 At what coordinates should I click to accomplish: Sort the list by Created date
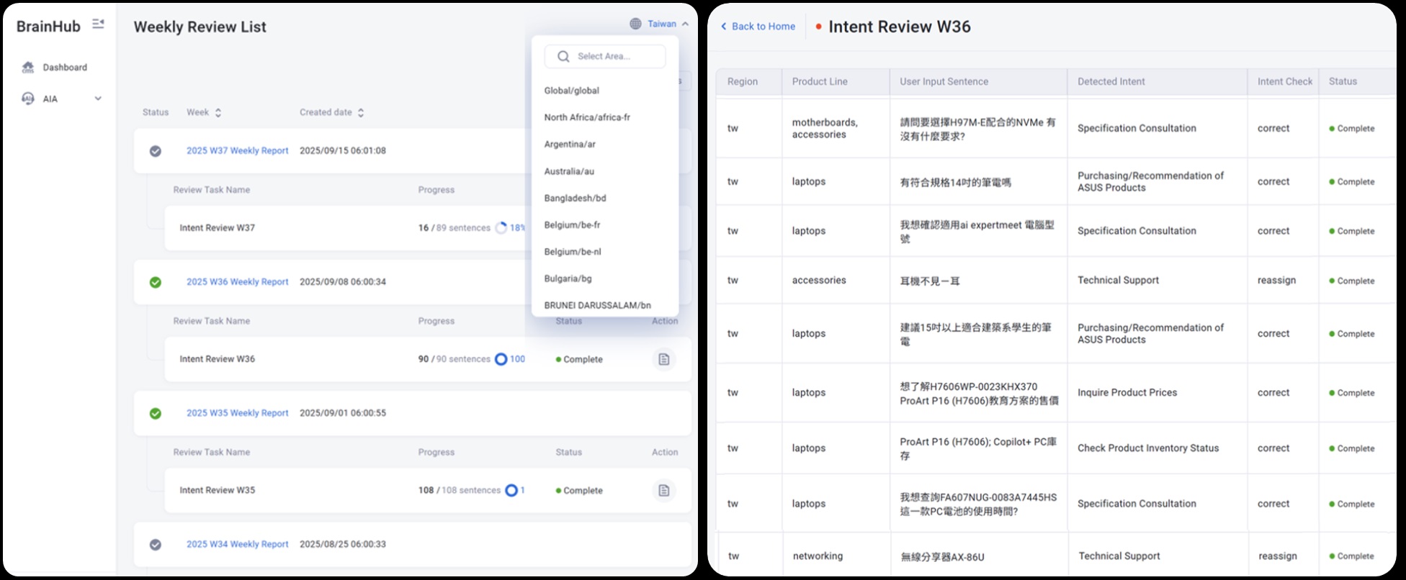(x=361, y=112)
